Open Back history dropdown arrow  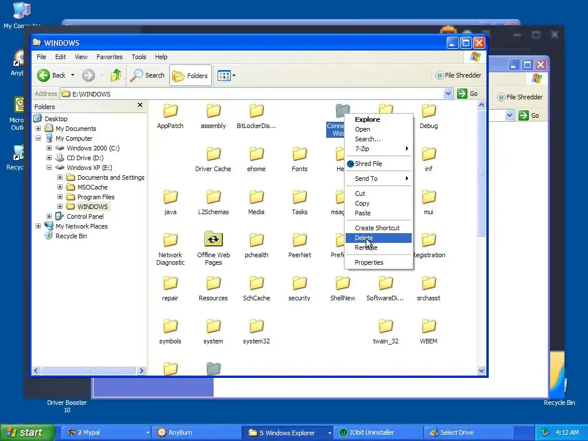click(x=72, y=75)
